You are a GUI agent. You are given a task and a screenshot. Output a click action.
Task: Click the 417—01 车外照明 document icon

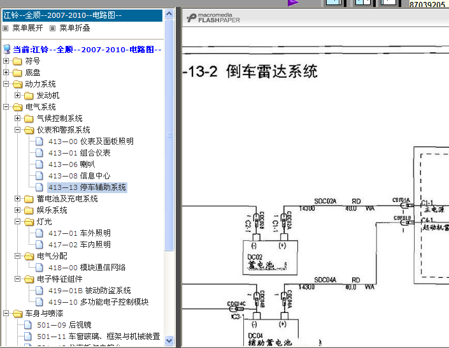[39, 233]
